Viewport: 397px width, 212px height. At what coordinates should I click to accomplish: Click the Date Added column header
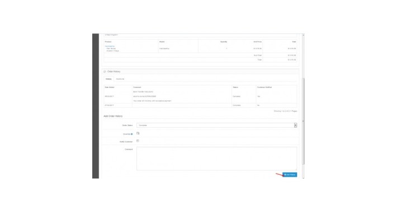(110, 87)
